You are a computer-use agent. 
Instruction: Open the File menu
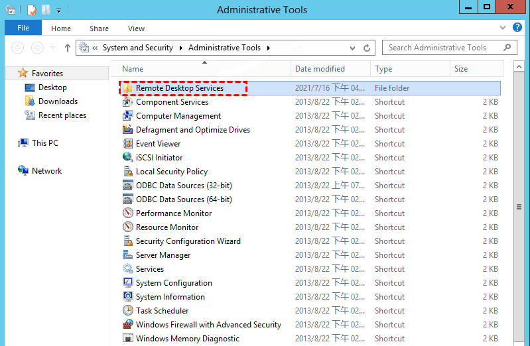tap(23, 29)
